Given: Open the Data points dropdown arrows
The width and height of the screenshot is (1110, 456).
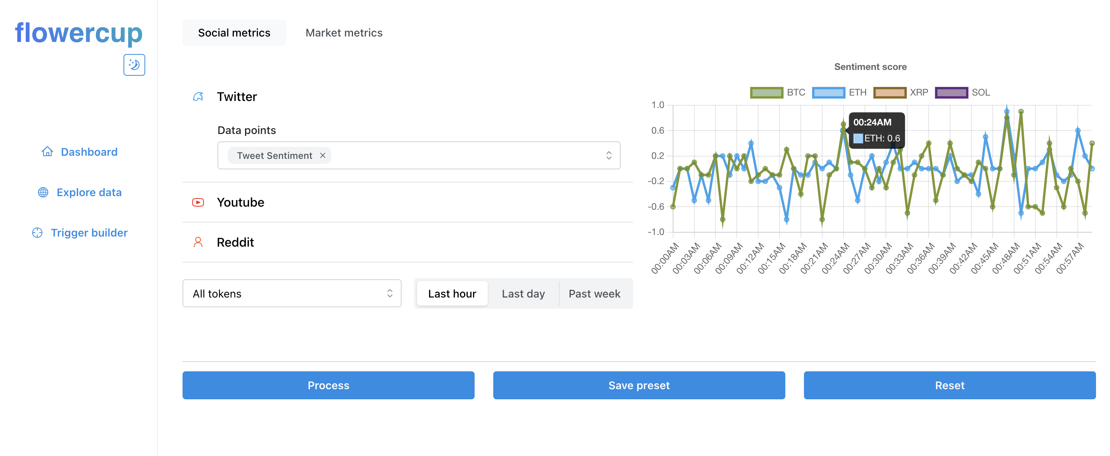Looking at the screenshot, I should tap(609, 156).
